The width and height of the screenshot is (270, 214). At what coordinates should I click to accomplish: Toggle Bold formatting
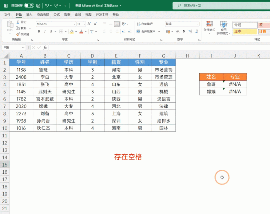click(39, 31)
